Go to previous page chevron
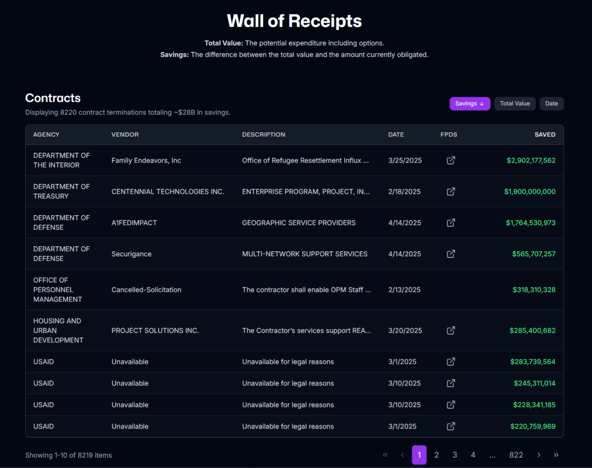The height and width of the screenshot is (468, 592). tap(402, 455)
